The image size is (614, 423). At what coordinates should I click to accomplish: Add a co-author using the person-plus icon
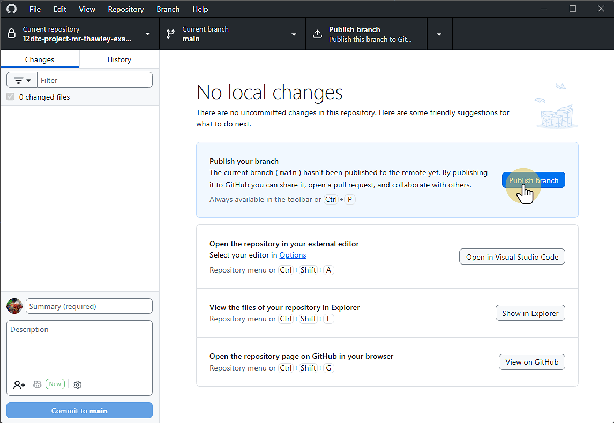point(19,384)
